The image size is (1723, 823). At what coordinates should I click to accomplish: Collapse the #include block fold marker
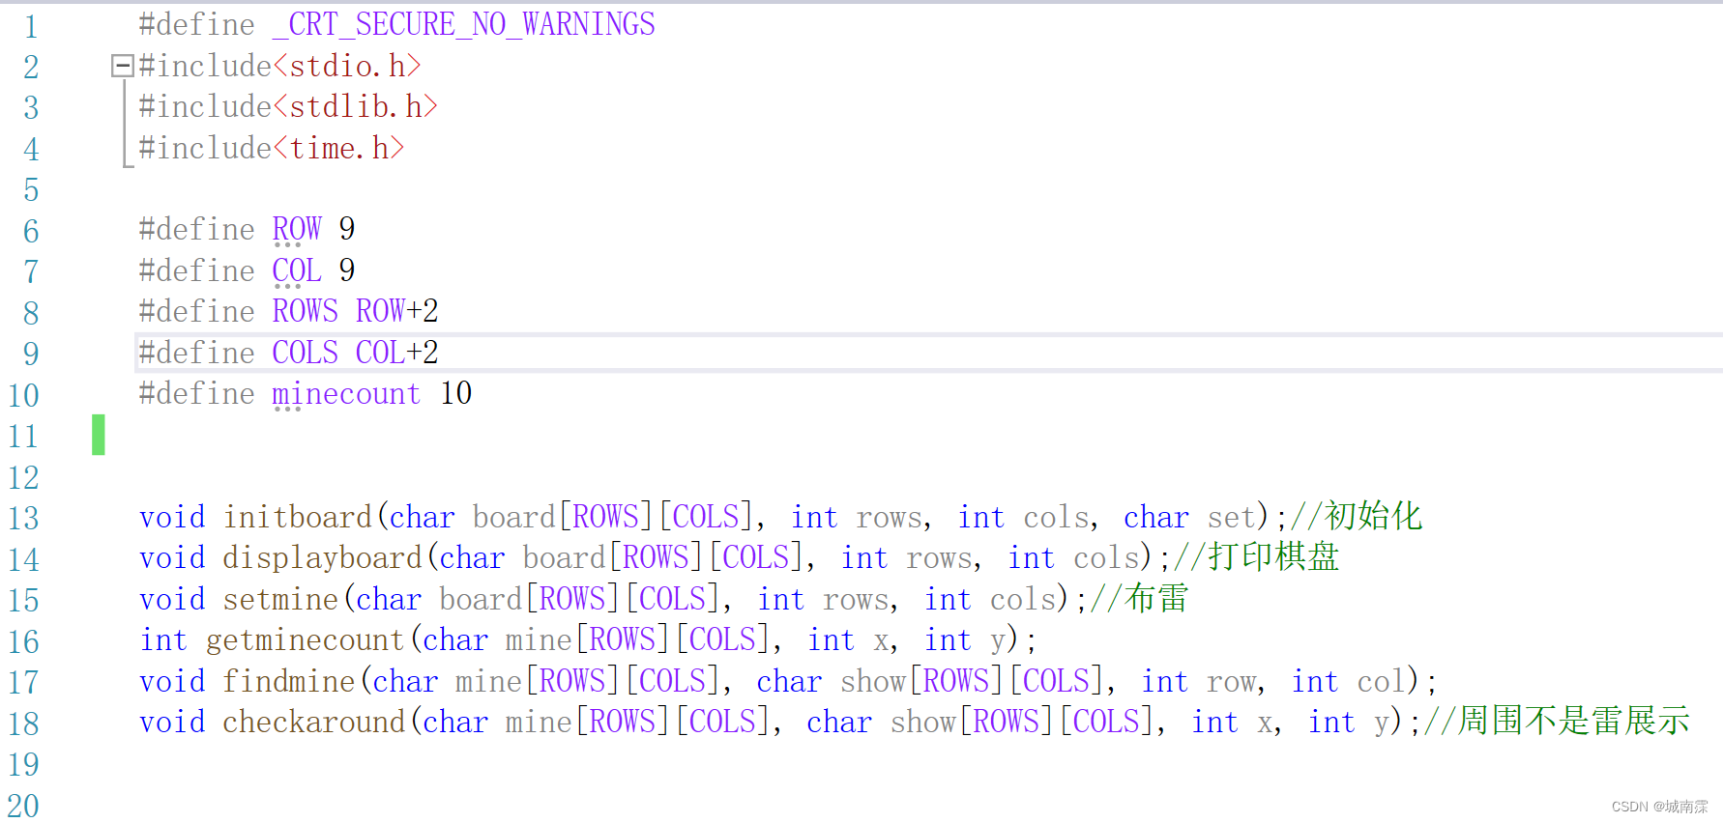pos(122,66)
